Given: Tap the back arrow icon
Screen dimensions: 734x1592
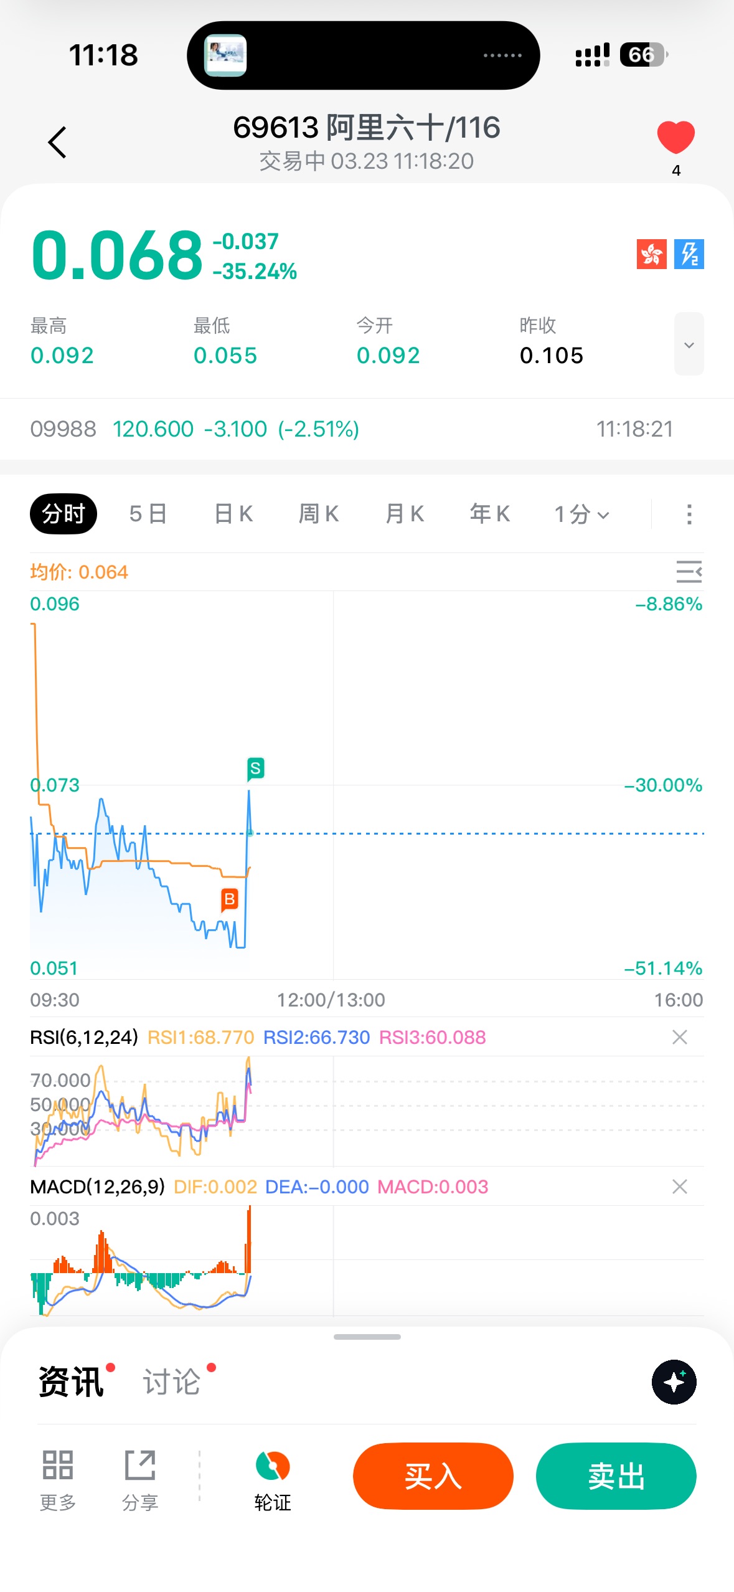Looking at the screenshot, I should (57, 143).
